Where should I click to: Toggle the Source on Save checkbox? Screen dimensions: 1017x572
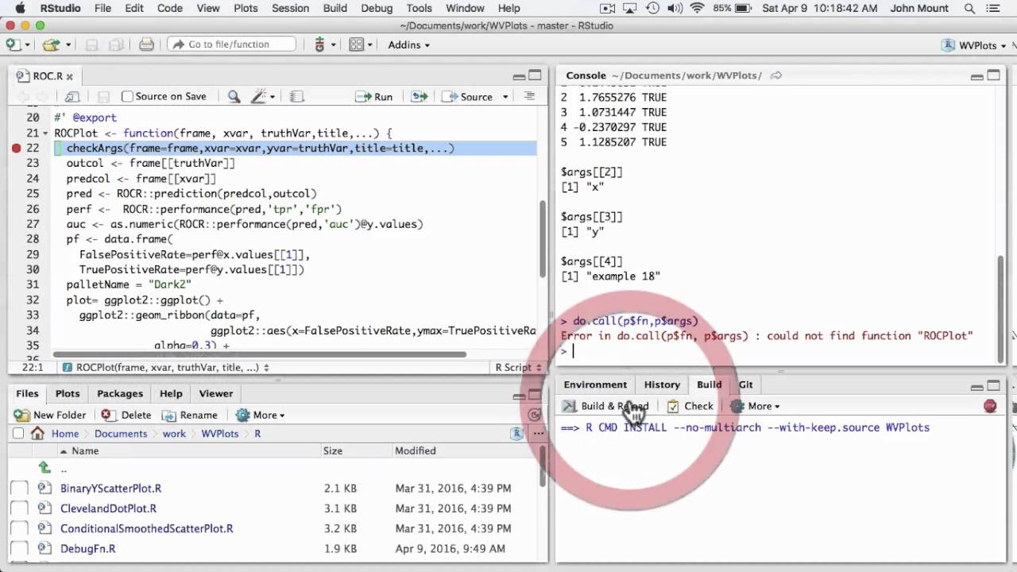pos(127,96)
